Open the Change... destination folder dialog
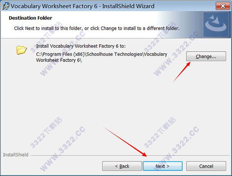 pos(206,56)
